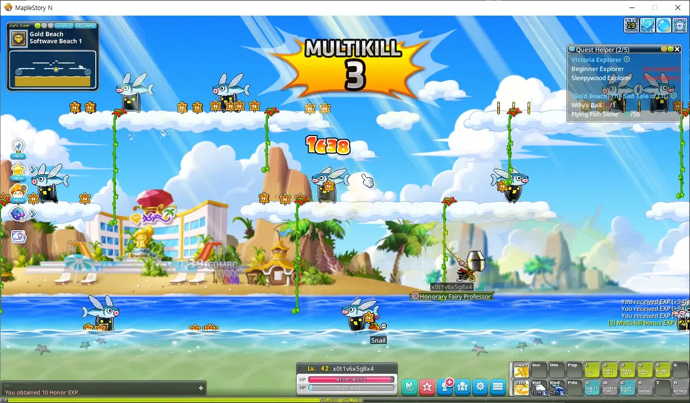Click the minimap map preview area
Viewport: 690px width, 403px height.
53,69
